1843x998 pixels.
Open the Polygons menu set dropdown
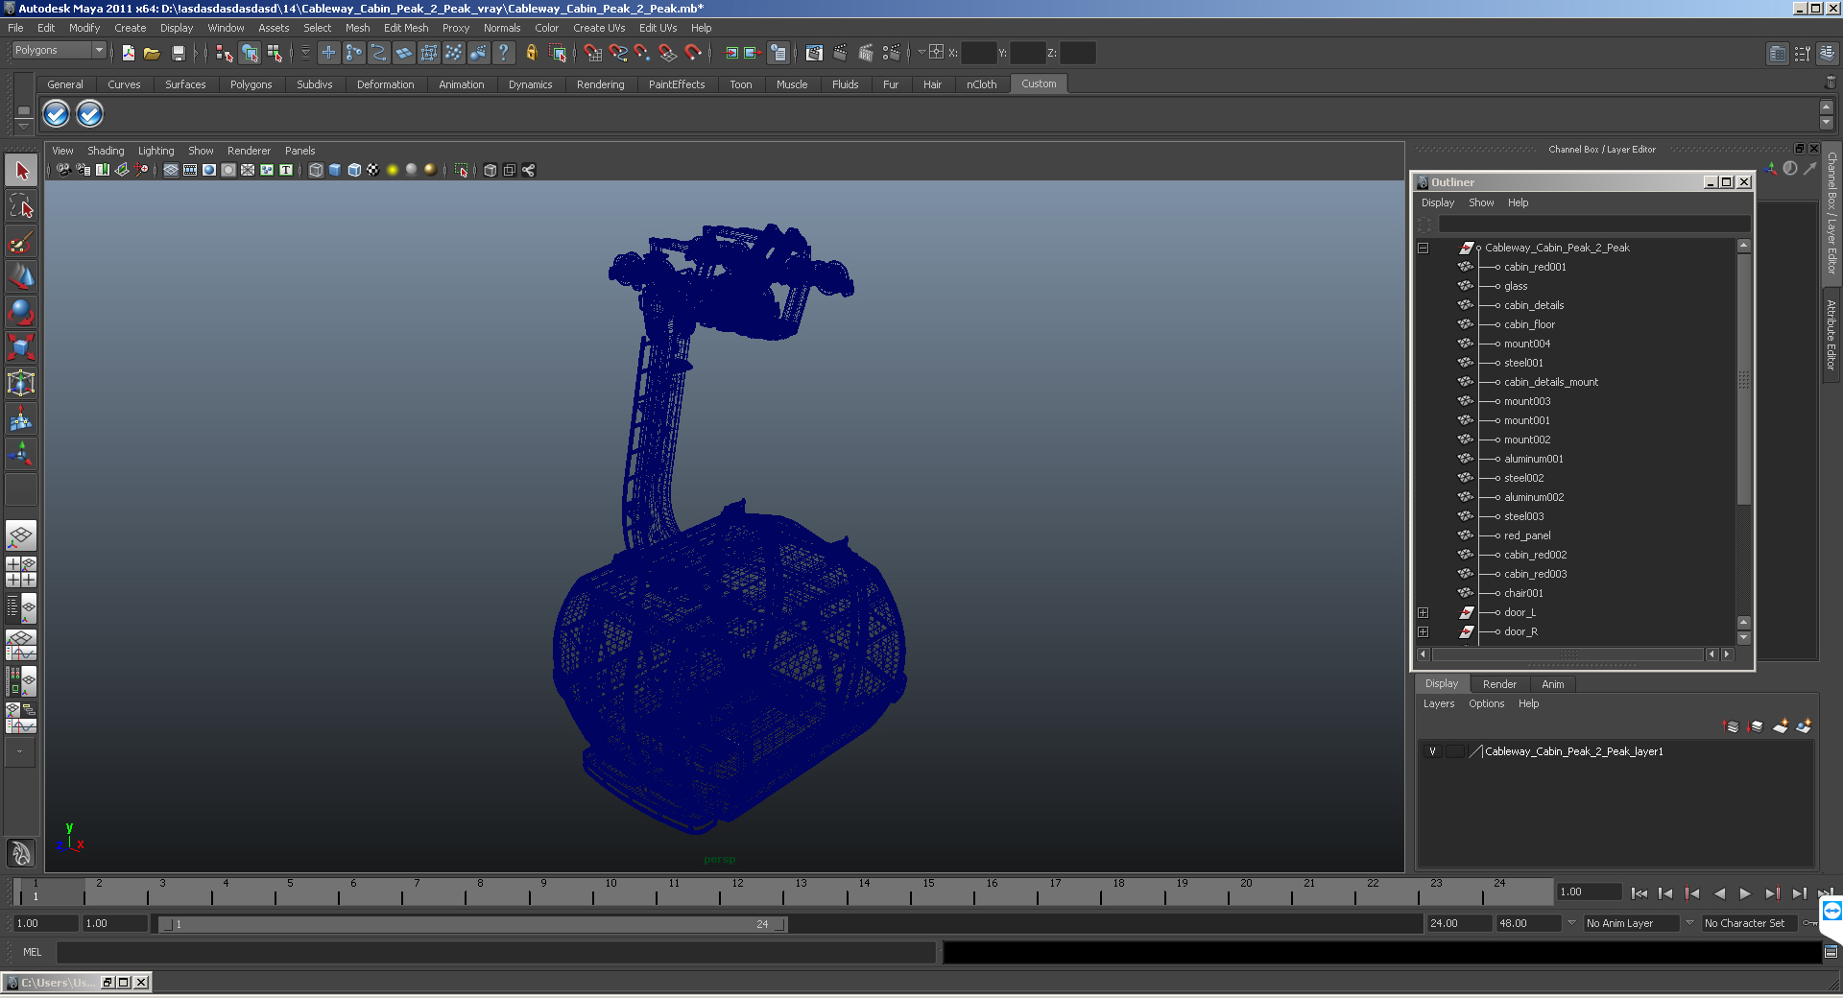point(59,50)
